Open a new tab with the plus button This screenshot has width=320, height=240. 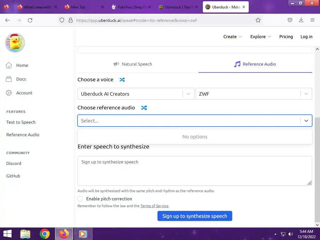(x=256, y=7)
